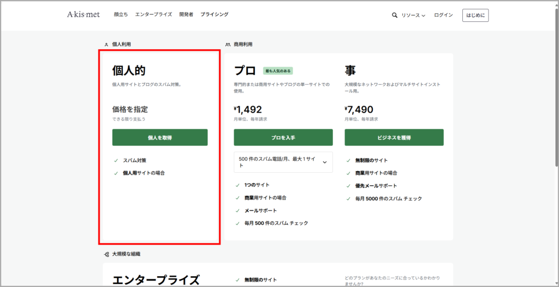Click the person icon beside 個人利用

pos(106,44)
